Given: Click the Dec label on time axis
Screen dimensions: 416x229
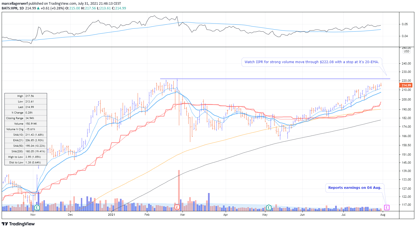Looking at the screenshot, I should (x=70, y=215).
